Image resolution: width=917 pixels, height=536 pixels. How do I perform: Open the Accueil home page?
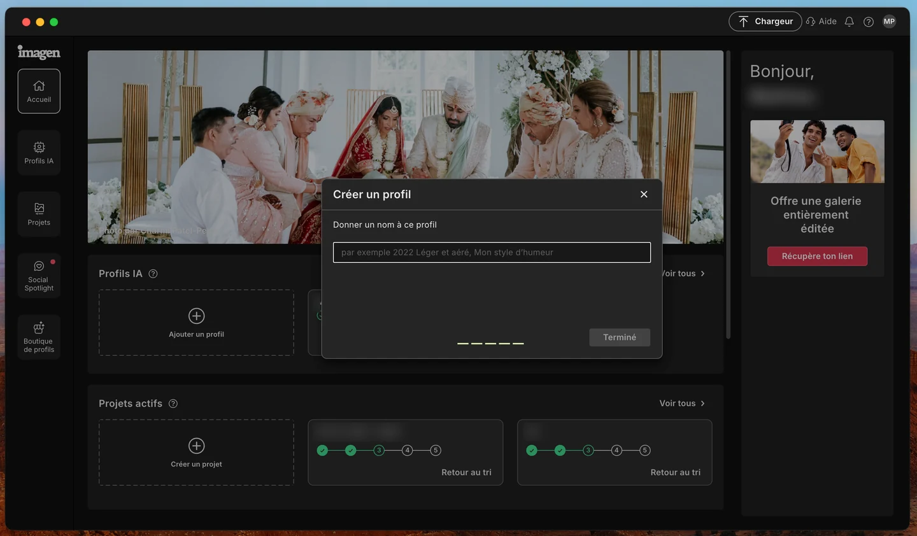coord(39,91)
